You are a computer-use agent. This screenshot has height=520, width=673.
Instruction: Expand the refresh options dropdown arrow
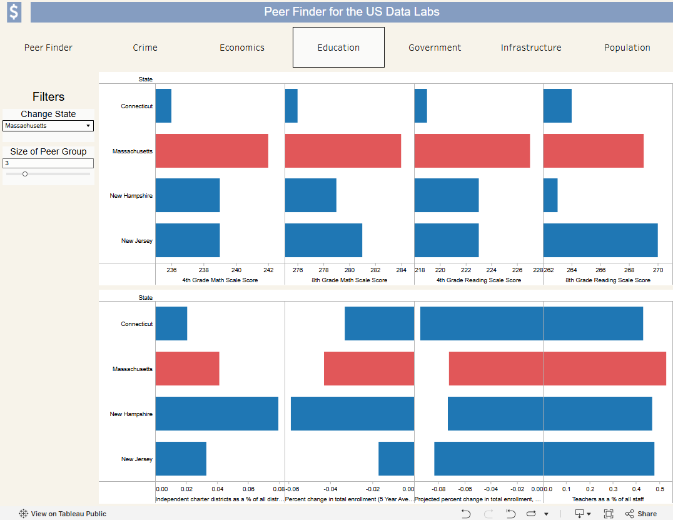[x=547, y=514]
